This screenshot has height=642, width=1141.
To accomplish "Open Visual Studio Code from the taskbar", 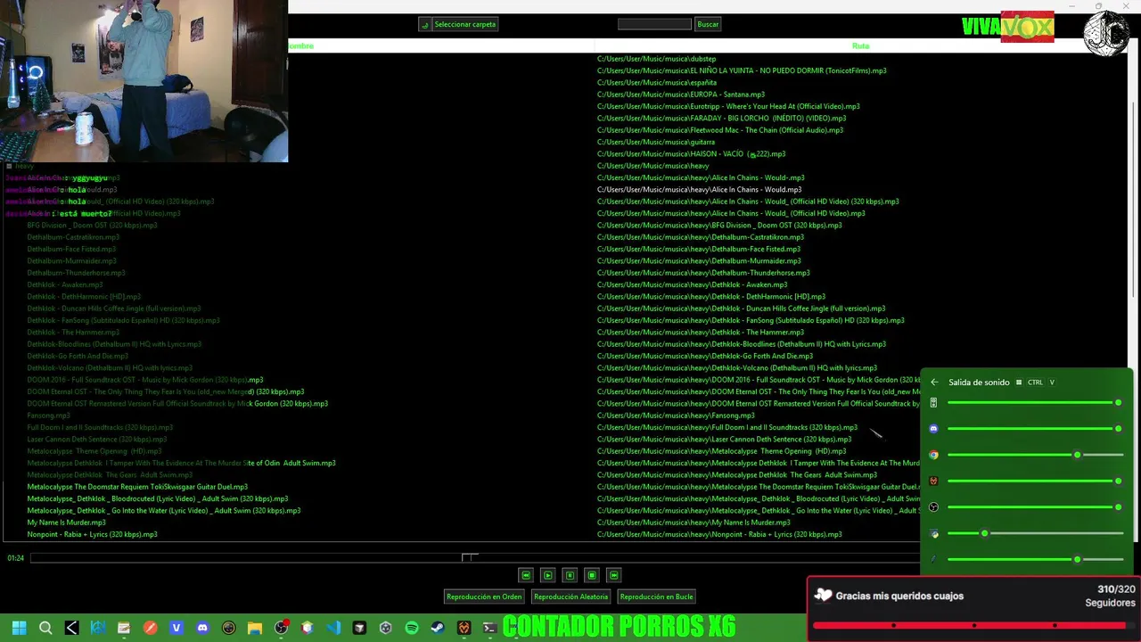I will click(333, 628).
